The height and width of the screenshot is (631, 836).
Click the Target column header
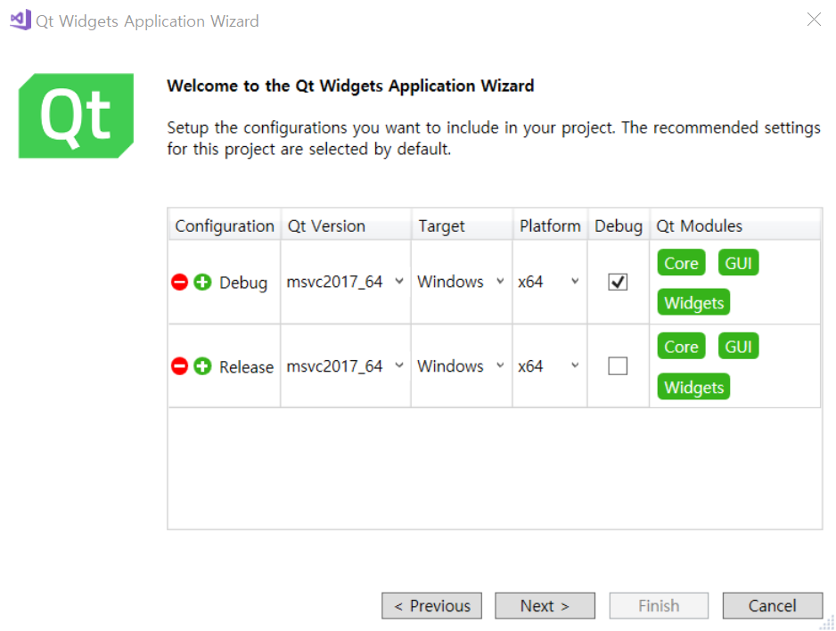462,225
